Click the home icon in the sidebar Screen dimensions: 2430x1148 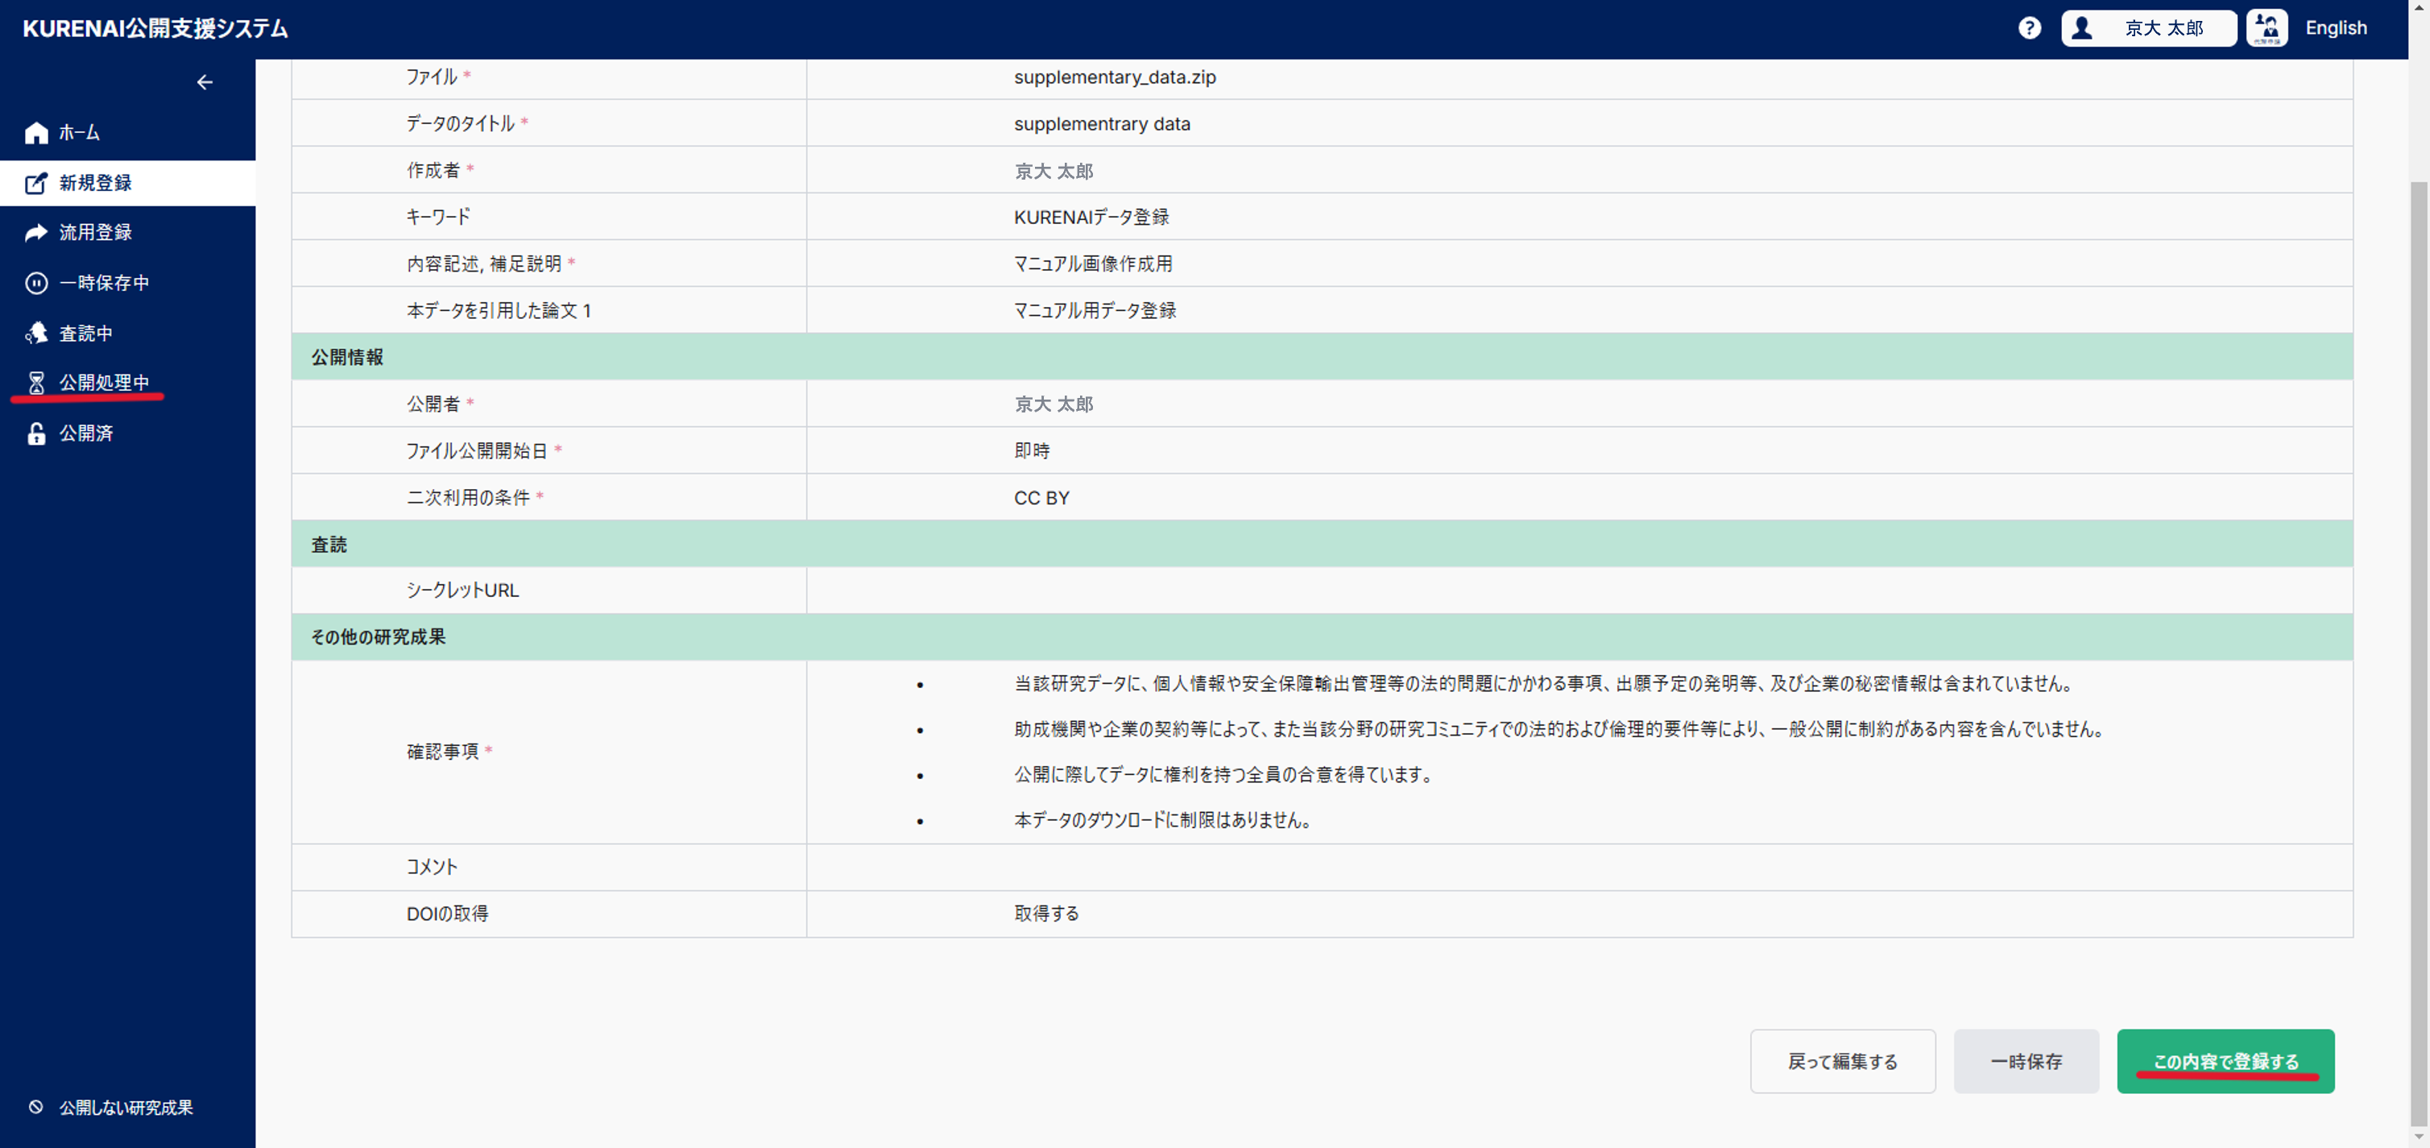coord(36,133)
